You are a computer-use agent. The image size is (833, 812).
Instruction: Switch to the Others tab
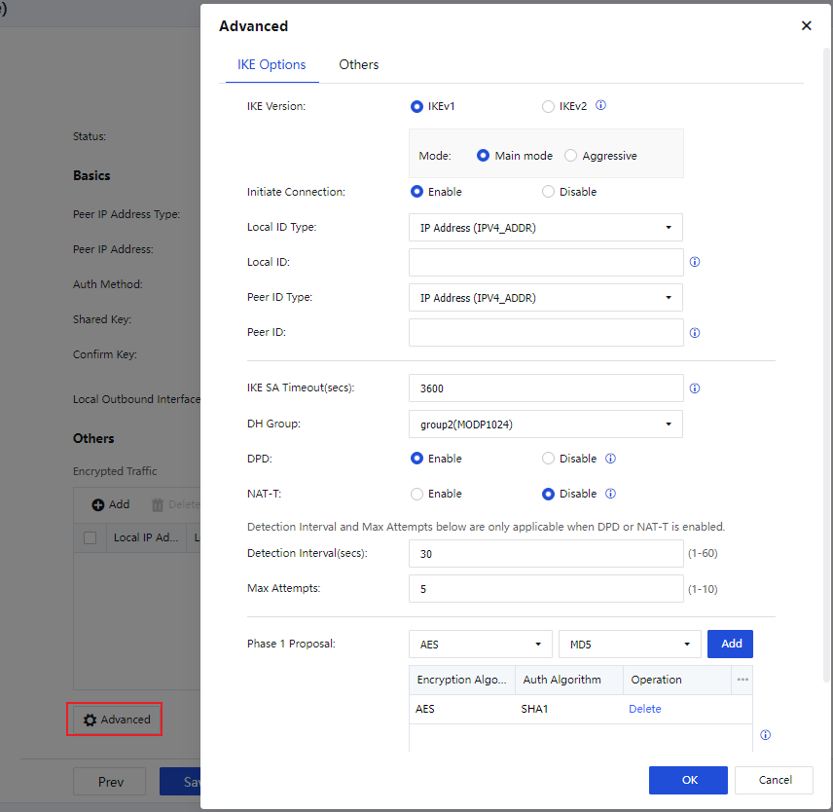pyautogui.click(x=358, y=64)
